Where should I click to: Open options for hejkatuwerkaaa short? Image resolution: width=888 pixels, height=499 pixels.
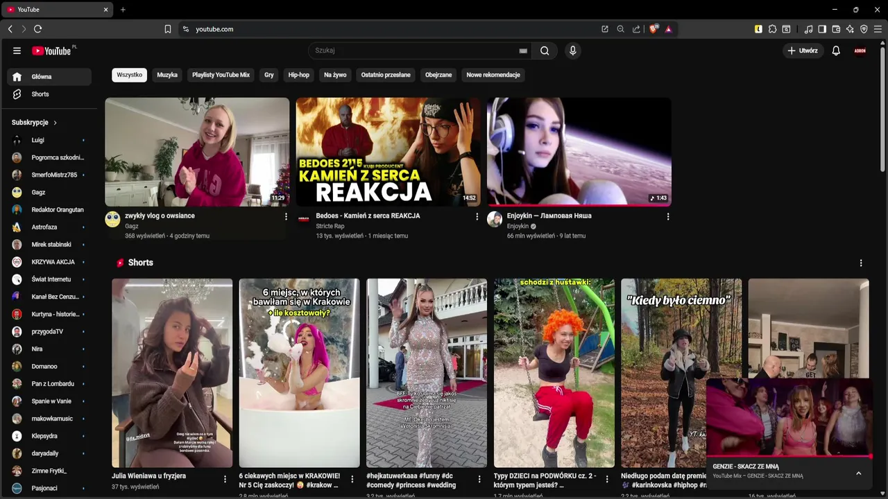(479, 479)
